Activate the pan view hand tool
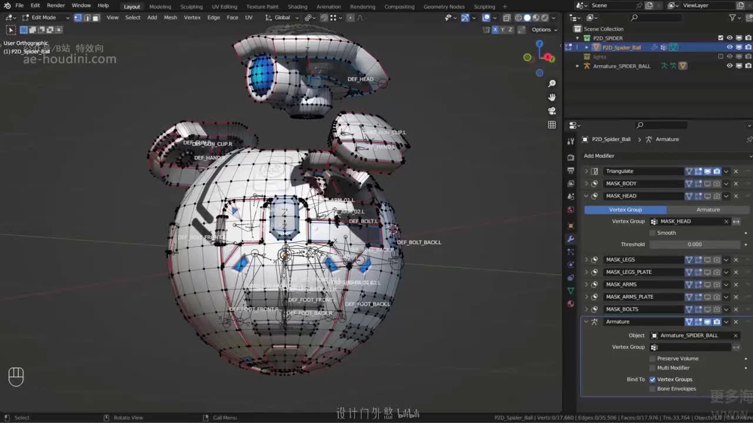Viewport: 753px width, 423px height. pos(552,97)
